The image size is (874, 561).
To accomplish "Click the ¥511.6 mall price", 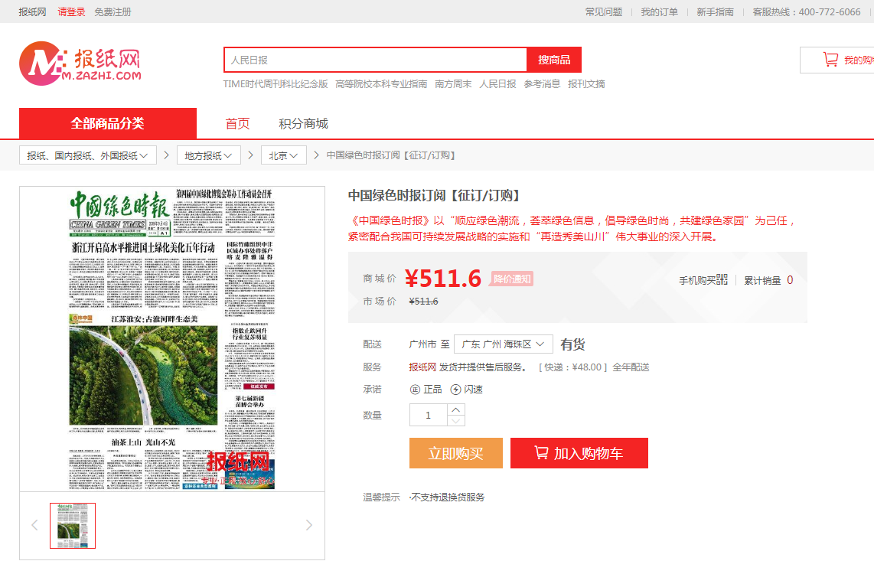I will tap(443, 279).
